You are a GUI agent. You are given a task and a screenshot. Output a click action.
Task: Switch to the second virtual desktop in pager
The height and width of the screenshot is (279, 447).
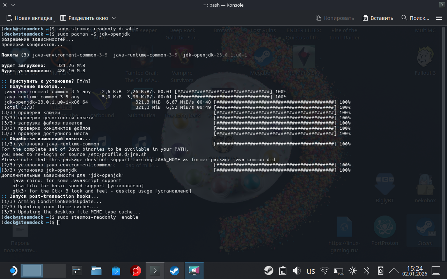(54, 271)
